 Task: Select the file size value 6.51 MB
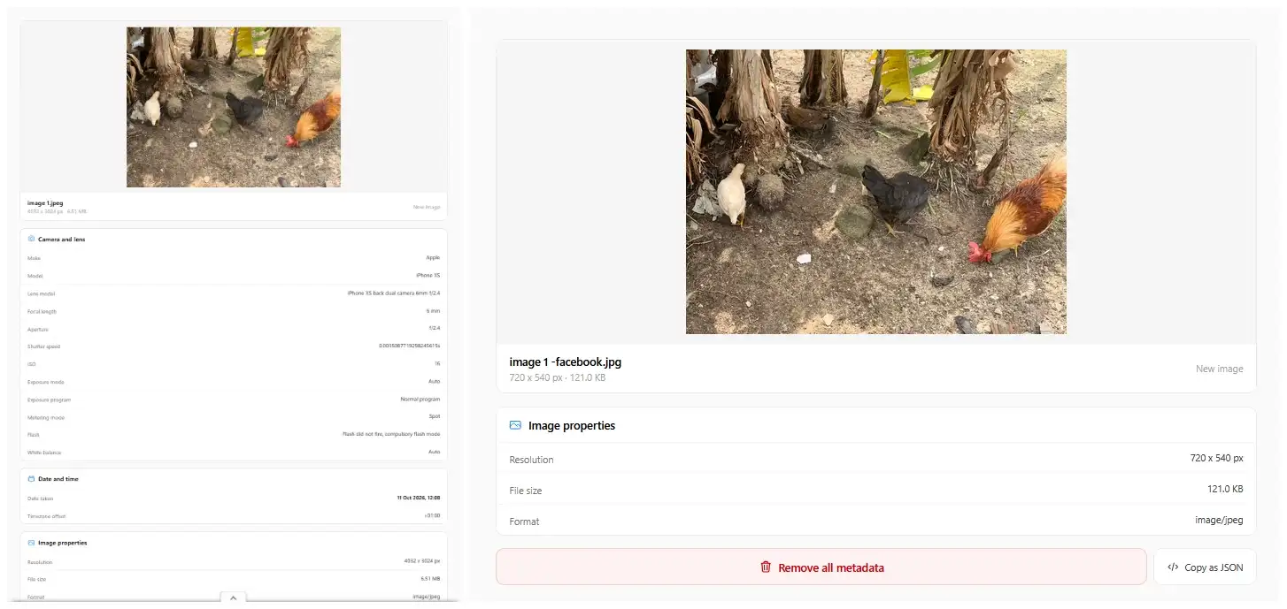(429, 578)
